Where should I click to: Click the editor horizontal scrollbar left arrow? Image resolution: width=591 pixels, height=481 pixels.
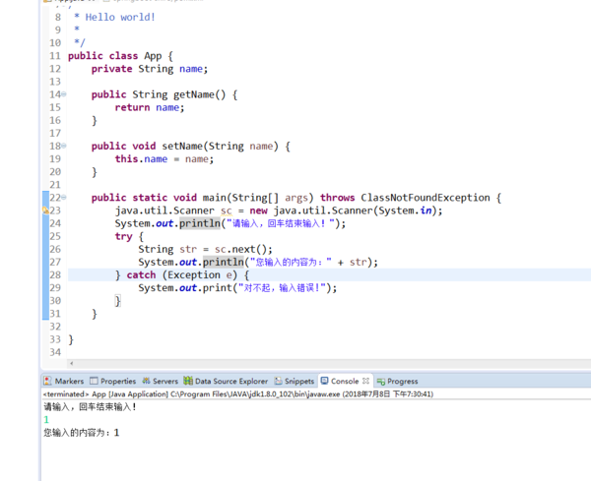point(72,363)
